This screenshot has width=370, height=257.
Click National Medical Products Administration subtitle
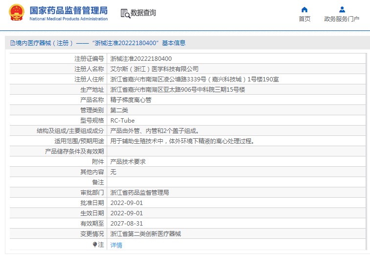tap(69, 19)
